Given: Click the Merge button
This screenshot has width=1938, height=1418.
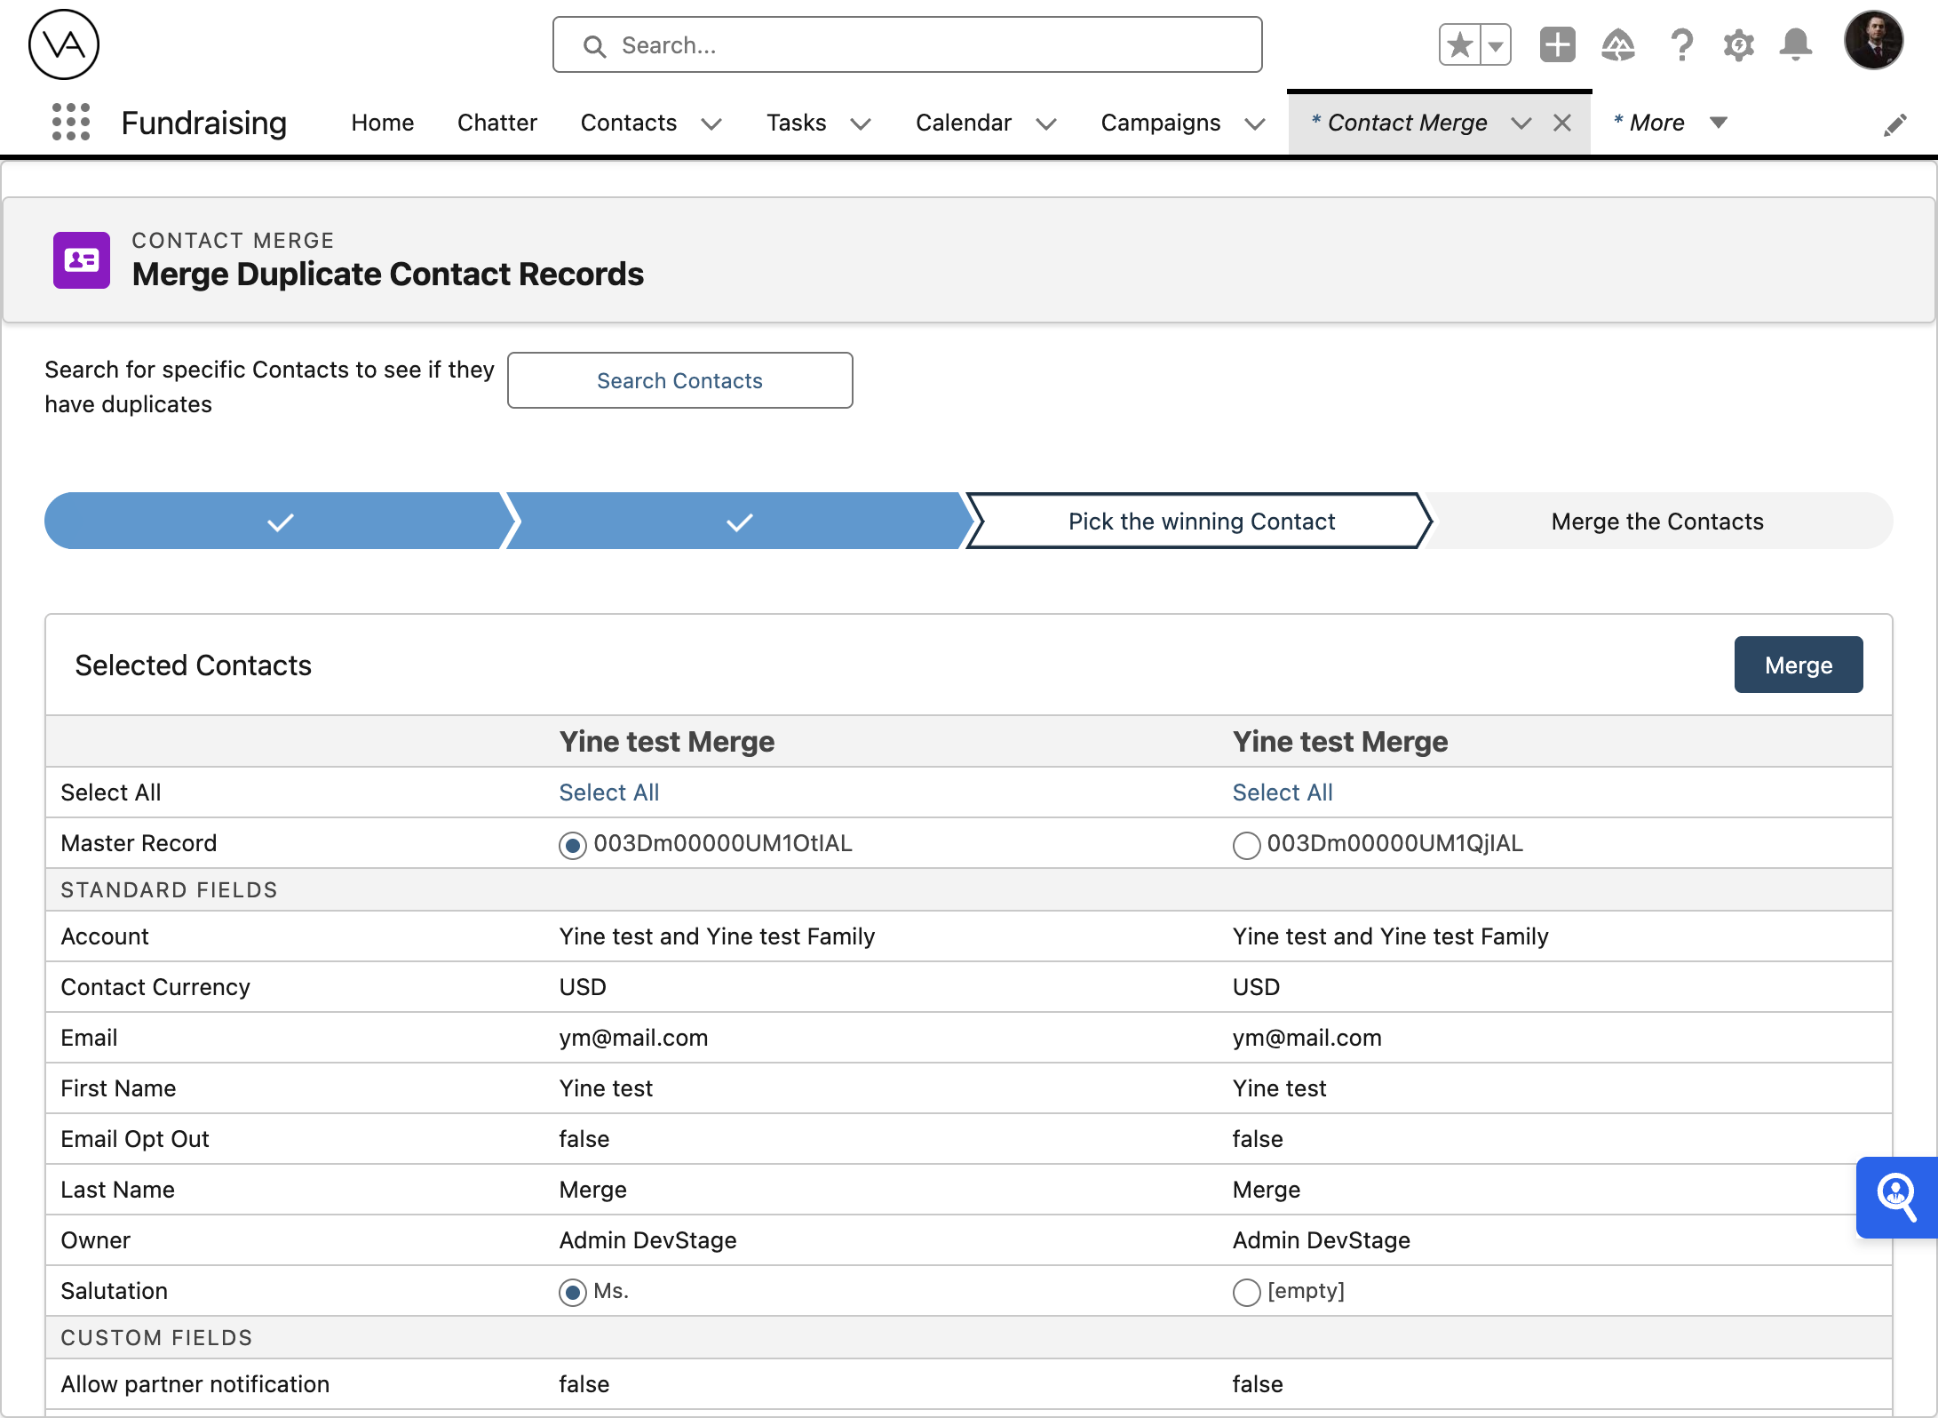Looking at the screenshot, I should (x=1799, y=665).
